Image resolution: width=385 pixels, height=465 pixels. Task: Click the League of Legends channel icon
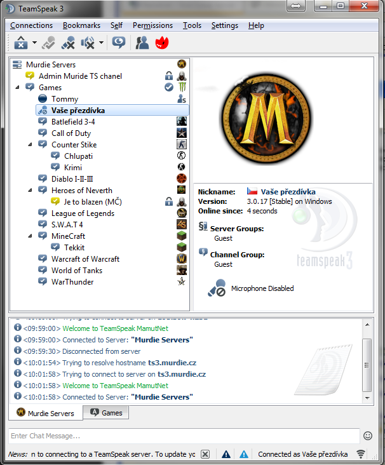point(182,213)
